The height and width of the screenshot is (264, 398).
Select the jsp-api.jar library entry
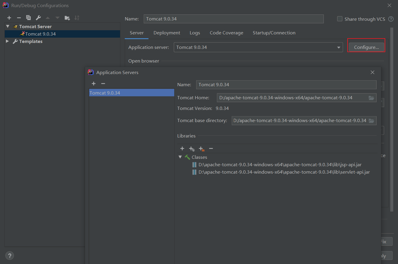(x=280, y=164)
